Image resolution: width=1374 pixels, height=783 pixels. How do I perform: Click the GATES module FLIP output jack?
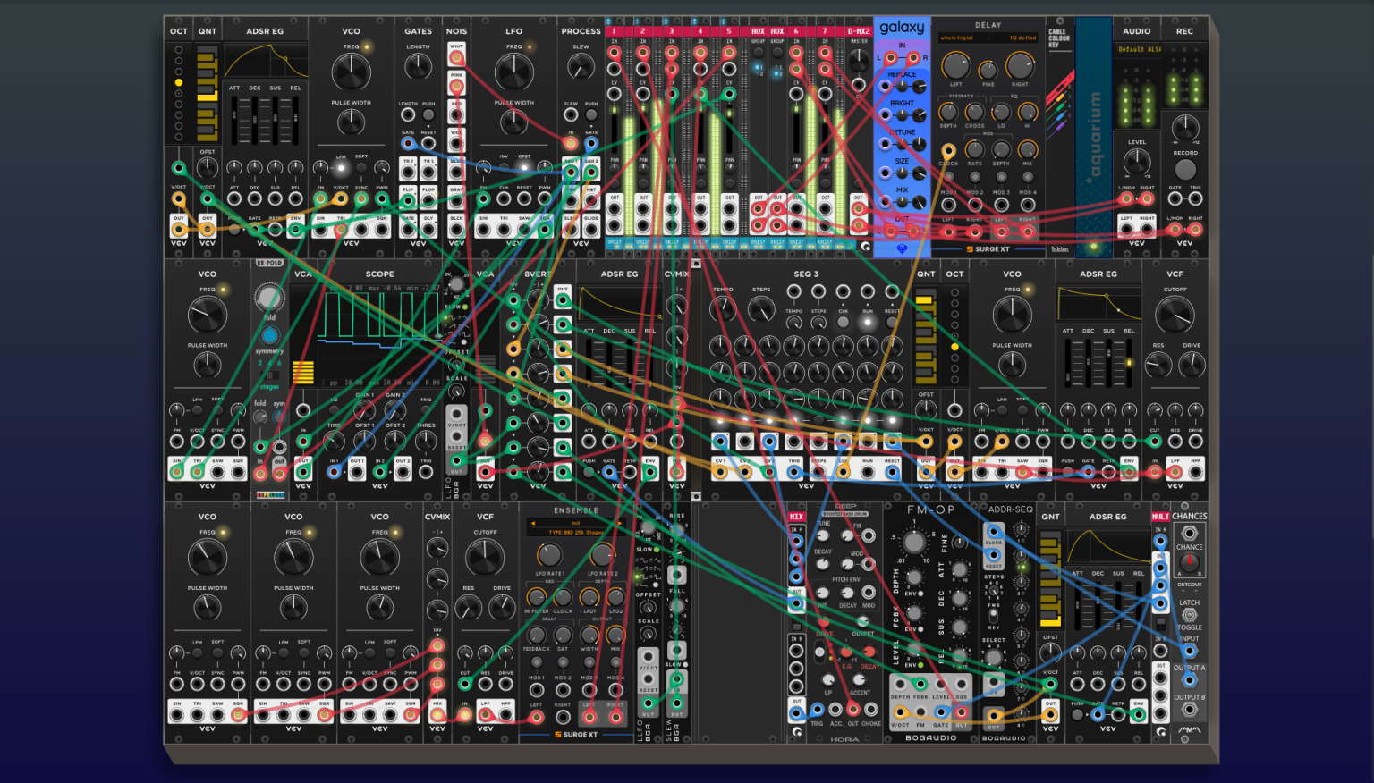tap(408, 200)
